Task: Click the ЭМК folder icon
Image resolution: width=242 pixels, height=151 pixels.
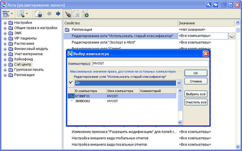Action: coord(10,33)
